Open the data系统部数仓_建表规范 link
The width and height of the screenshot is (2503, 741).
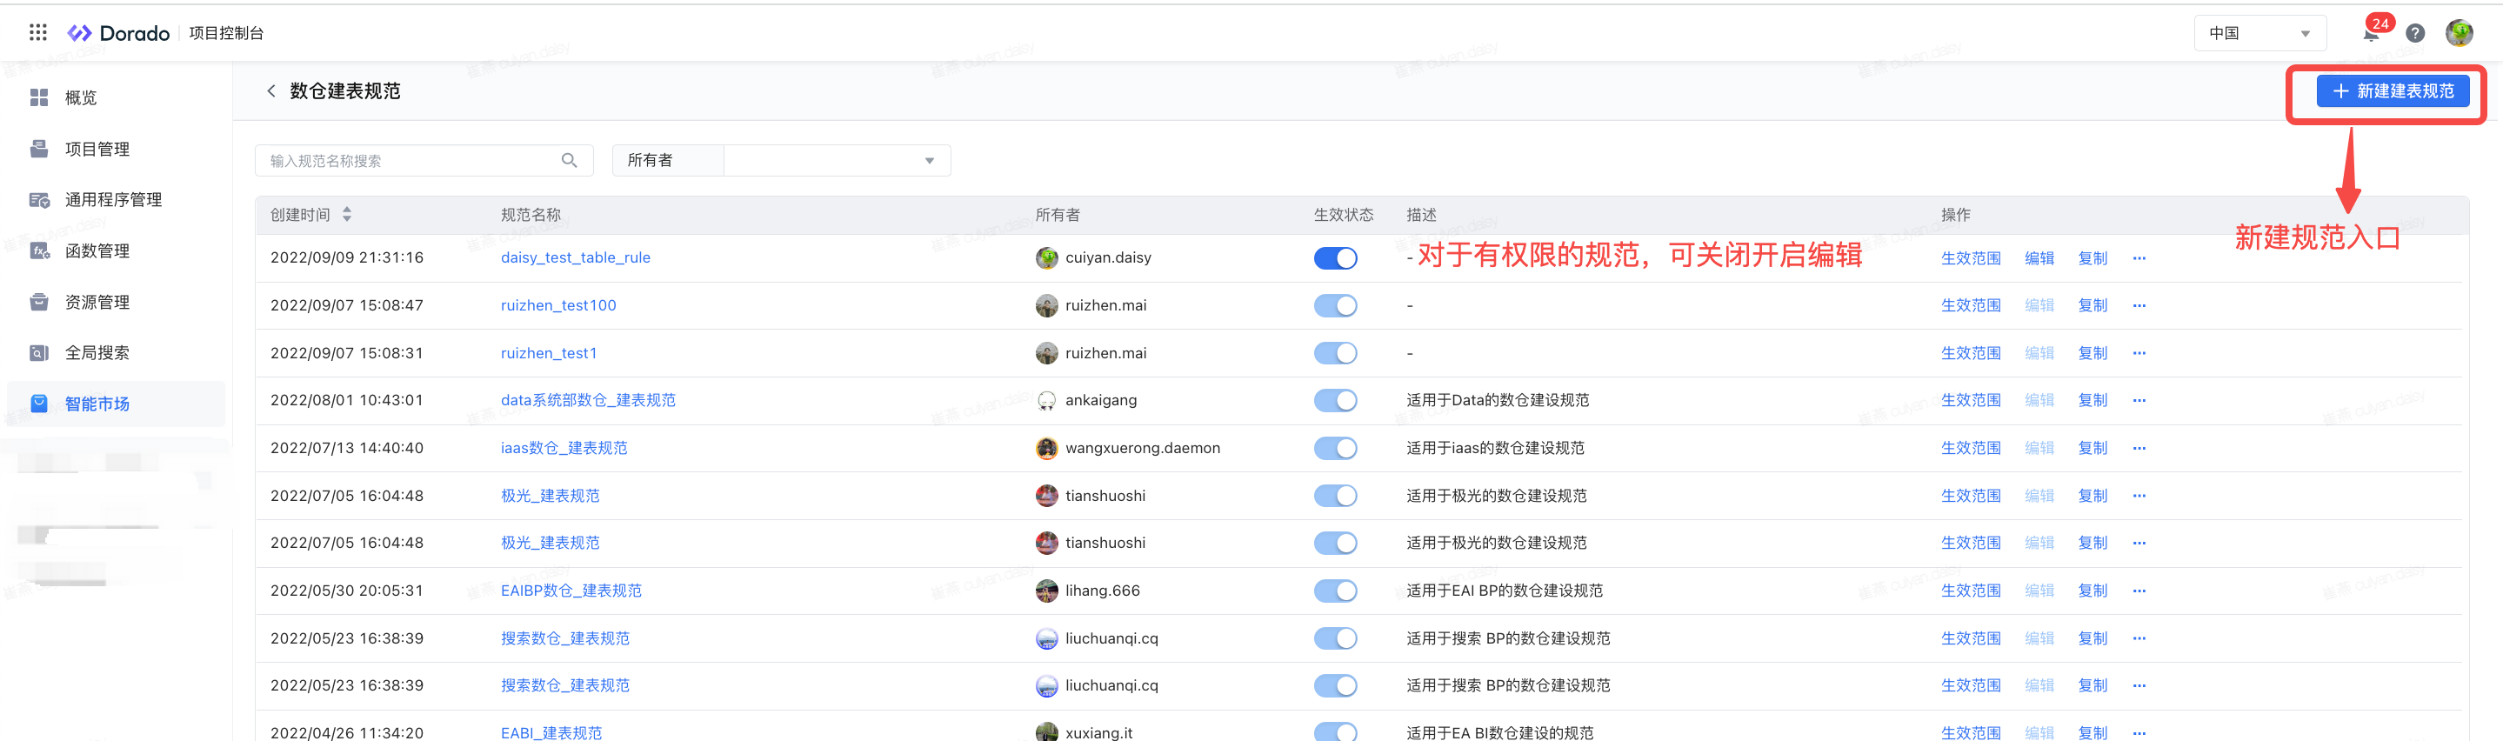tap(588, 400)
